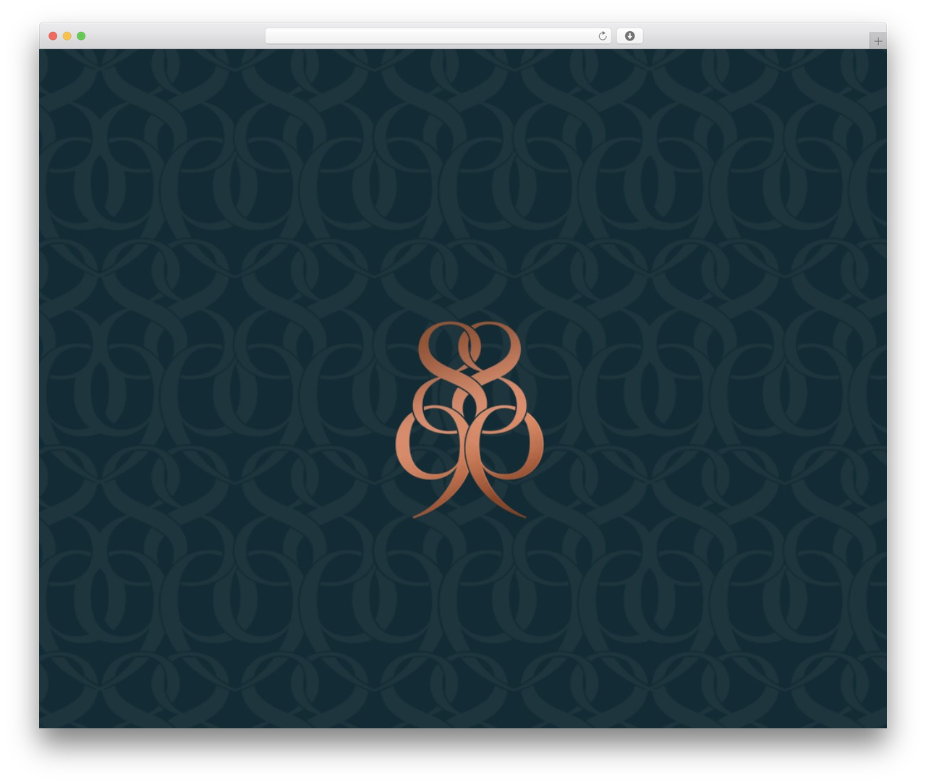Open the downloads button in the toolbar
Viewport: 926px width, 784px height.
pos(629,36)
